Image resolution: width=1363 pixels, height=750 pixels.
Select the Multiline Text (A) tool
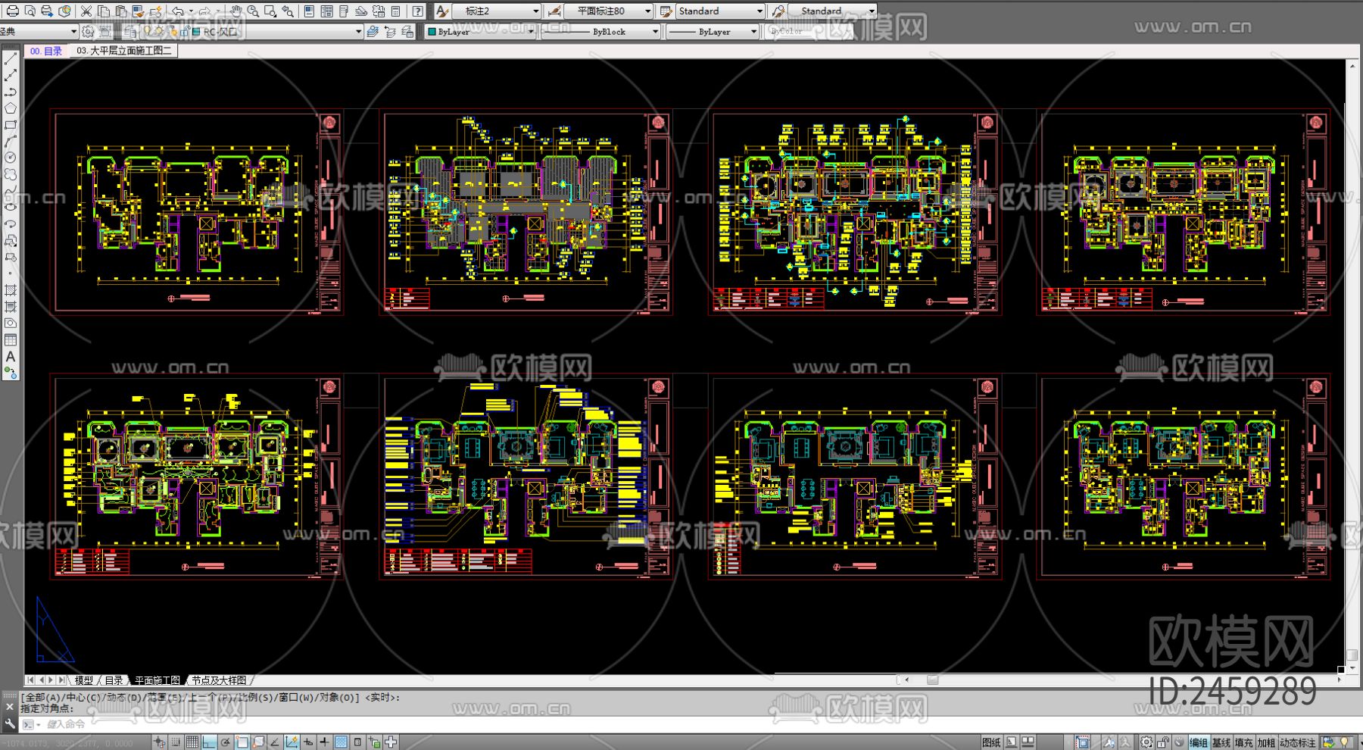11,356
